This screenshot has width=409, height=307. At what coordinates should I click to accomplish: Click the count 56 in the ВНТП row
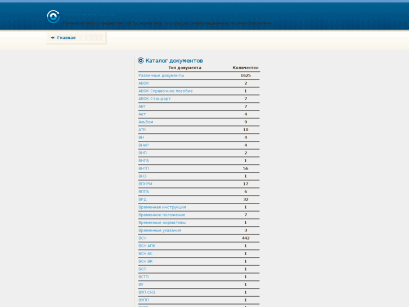tap(245, 168)
